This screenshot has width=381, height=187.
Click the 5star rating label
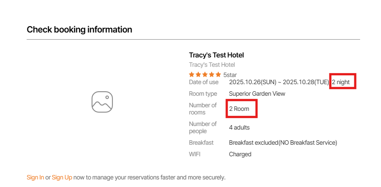coord(230,75)
